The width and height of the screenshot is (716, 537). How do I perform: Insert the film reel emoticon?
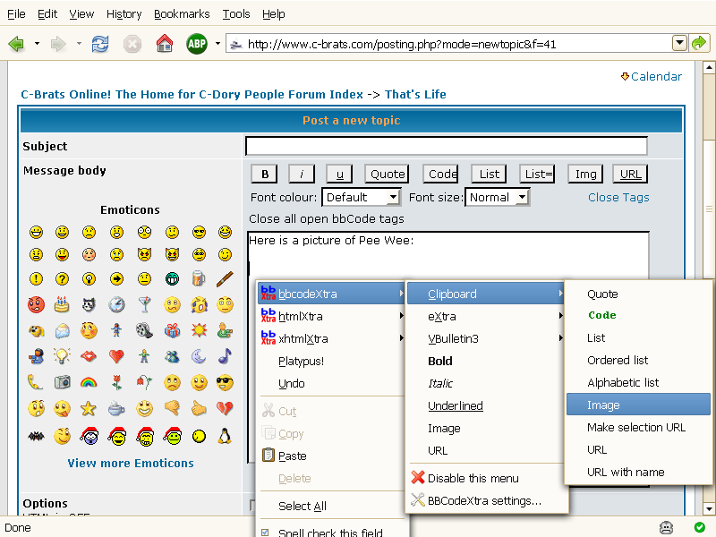pos(144,329)
